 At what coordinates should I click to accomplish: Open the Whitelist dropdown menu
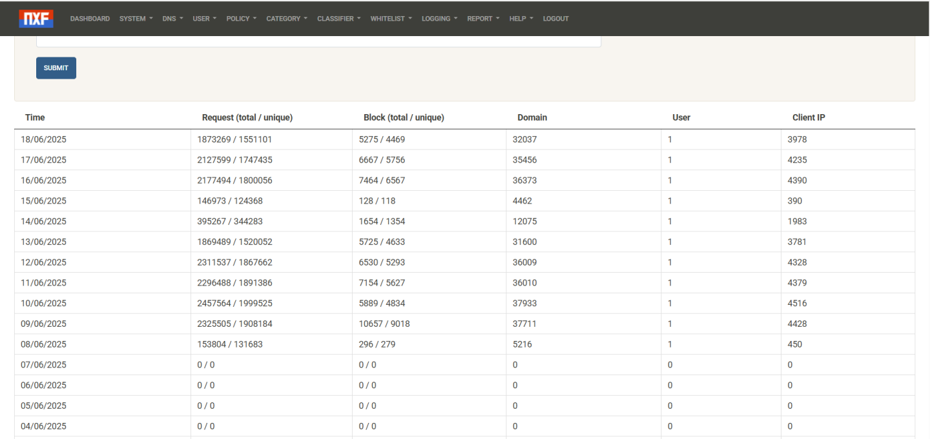pos(391,19)
